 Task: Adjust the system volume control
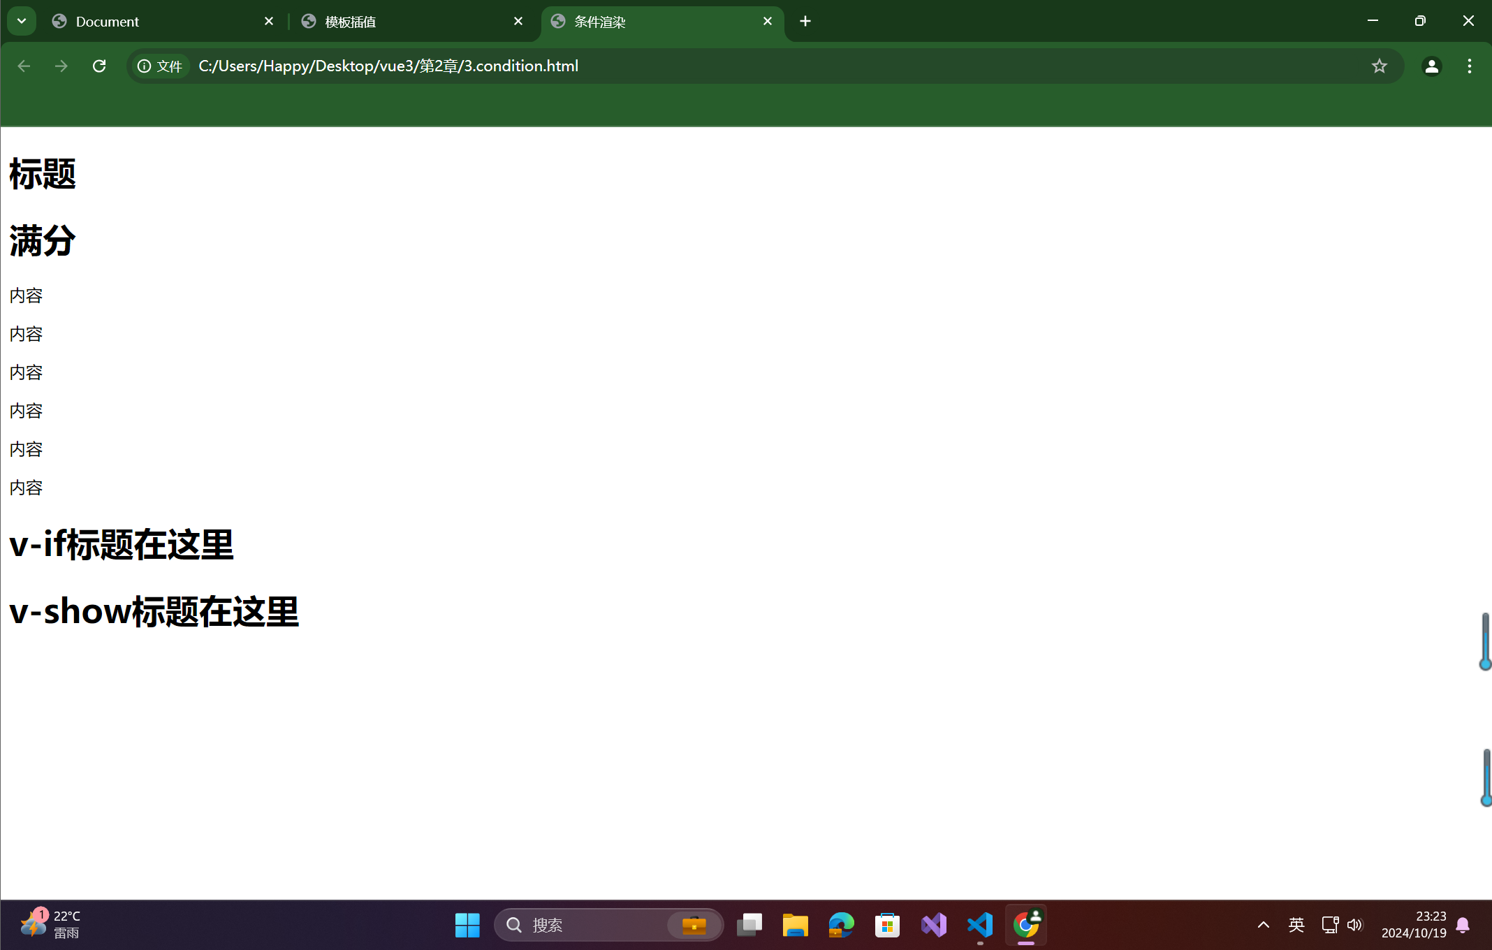coord(1355,924)
